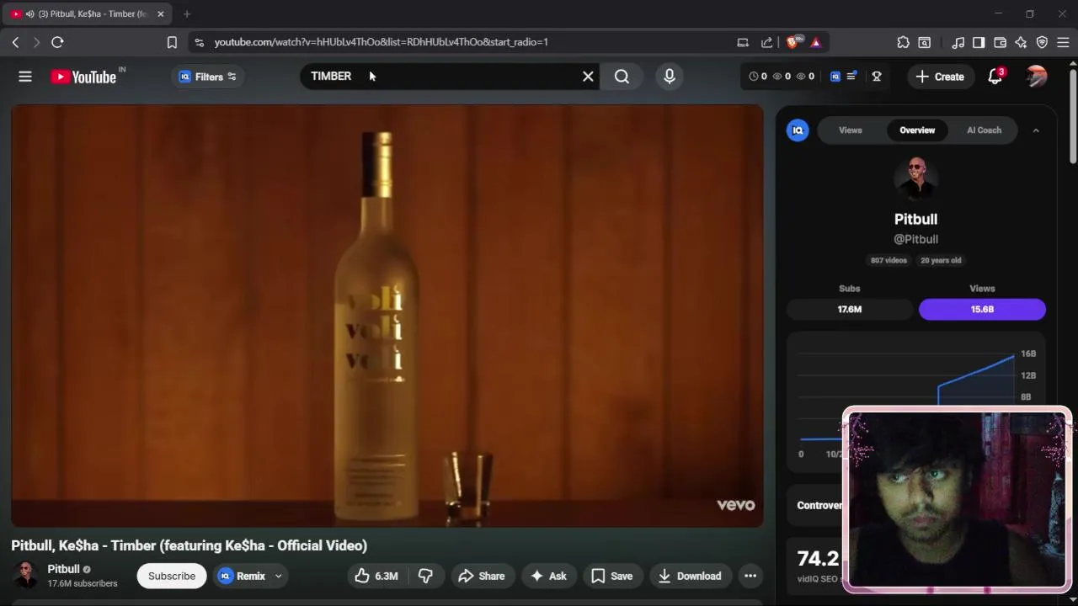Click the 807 videos stat
Viewport: 1078px width, 606px height.
coord(889,260)
